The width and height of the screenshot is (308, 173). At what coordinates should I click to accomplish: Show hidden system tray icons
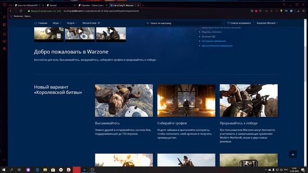tap(266, 170)
